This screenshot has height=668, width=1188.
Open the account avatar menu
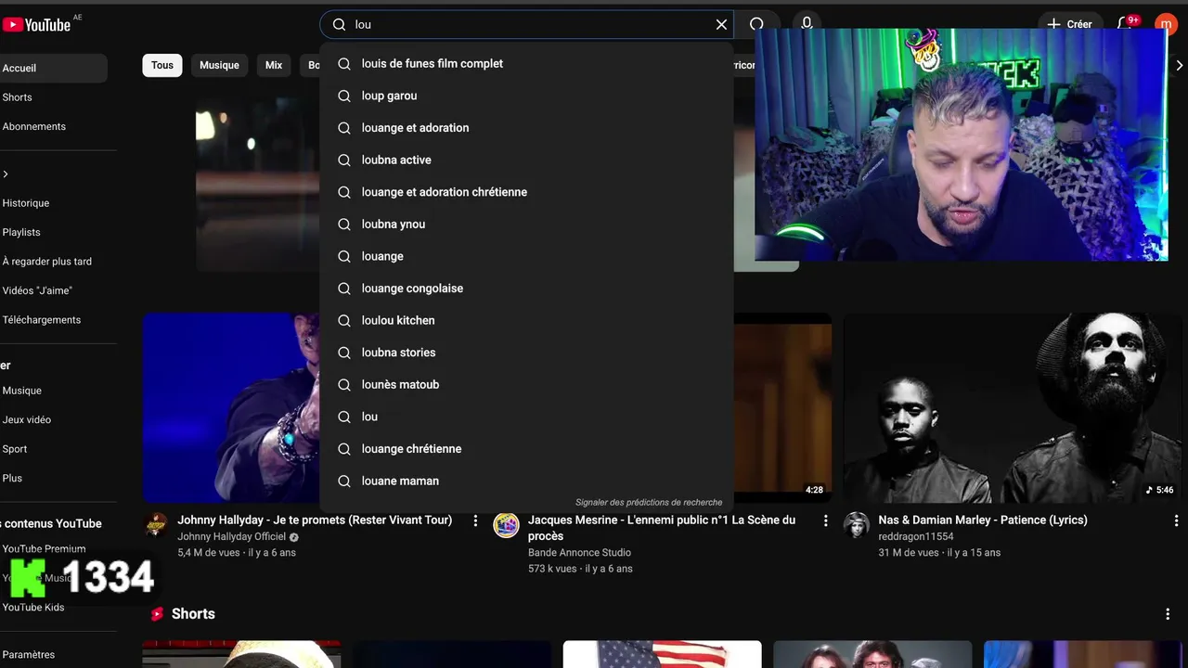click(1166, 24)
